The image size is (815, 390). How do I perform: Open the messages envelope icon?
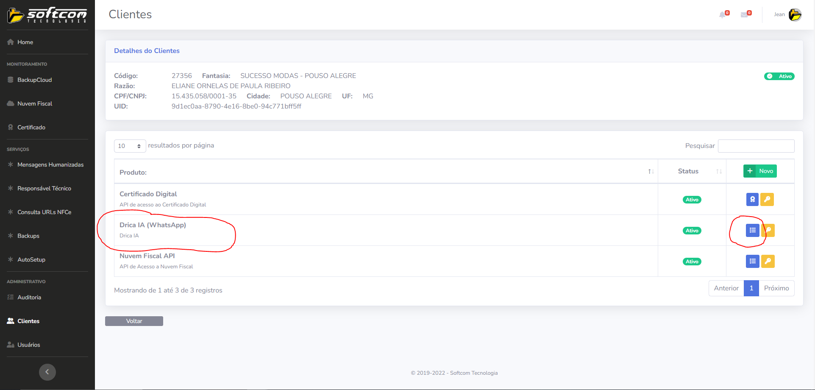point(745,15)
